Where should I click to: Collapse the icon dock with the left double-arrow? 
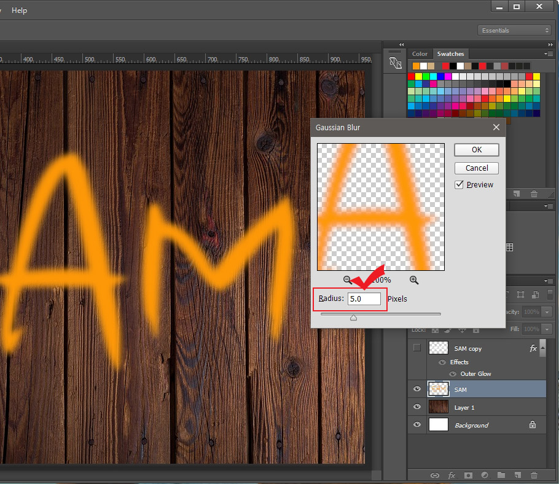point(401,45)
